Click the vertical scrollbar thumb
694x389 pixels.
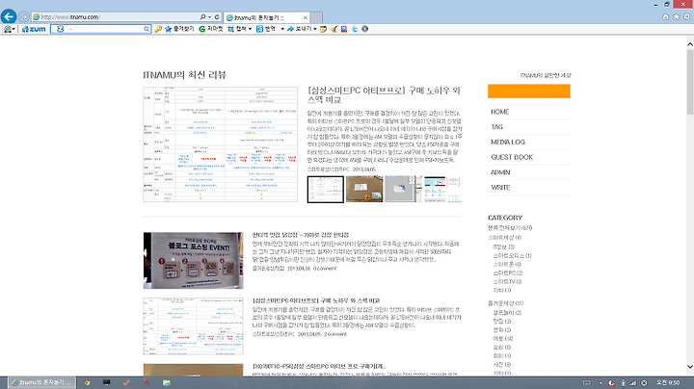(690, 82)
